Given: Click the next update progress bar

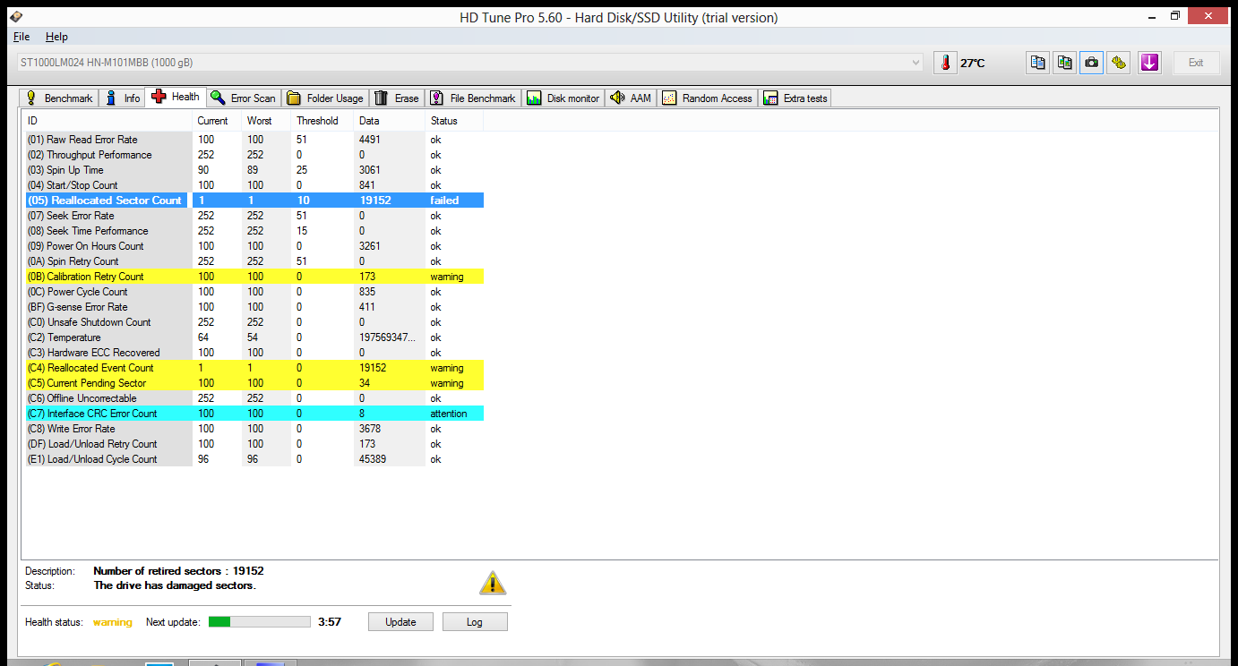Looking at the screenshot, I should tap(260, 621).
